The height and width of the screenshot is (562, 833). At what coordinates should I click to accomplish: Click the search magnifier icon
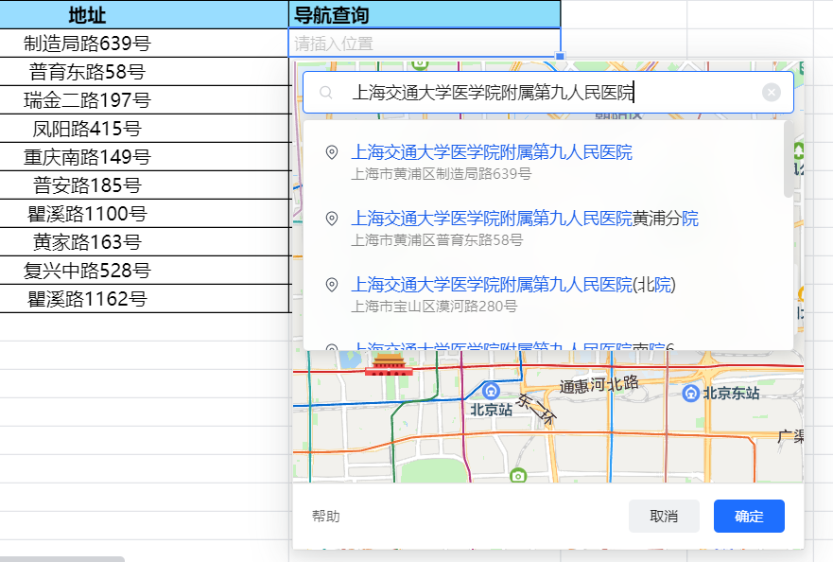click(326, 93)
